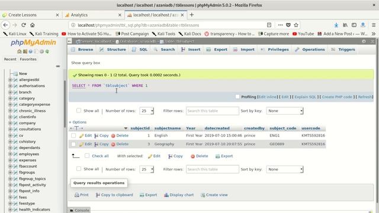
Task: Click Create PHP code link
Action: click(x=337, y=97)
